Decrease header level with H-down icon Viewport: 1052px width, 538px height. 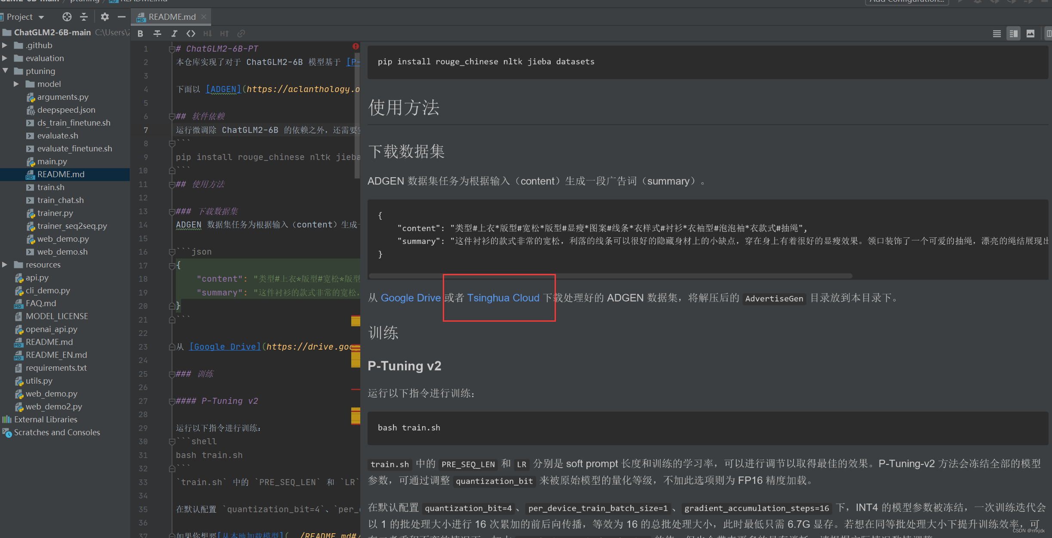[x=208, y=34]
